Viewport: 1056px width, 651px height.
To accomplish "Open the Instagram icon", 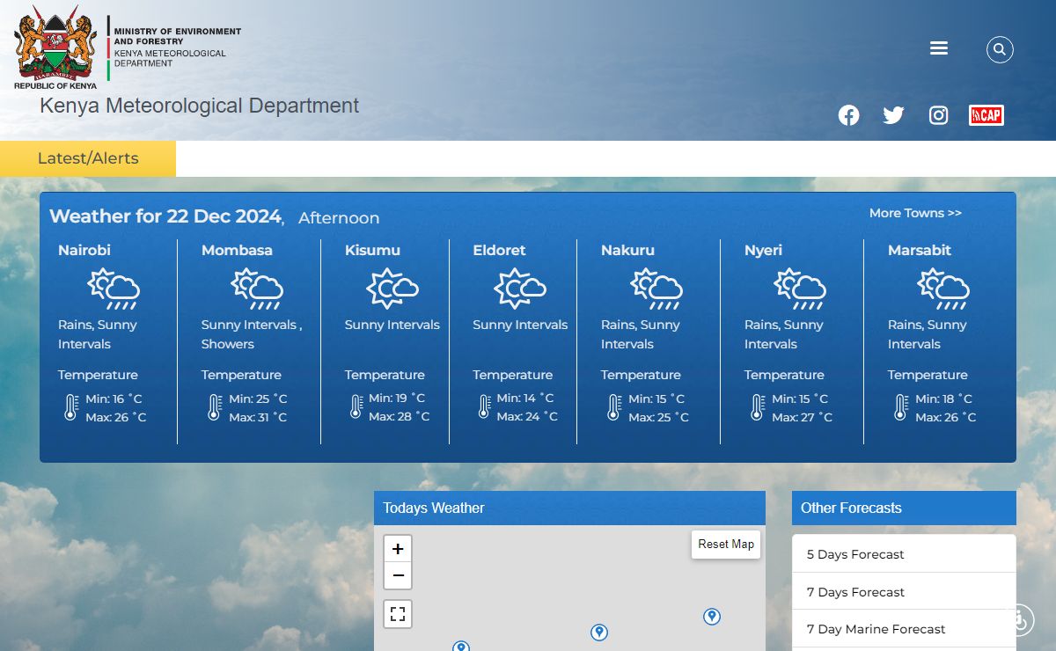I will pos(939,115).
